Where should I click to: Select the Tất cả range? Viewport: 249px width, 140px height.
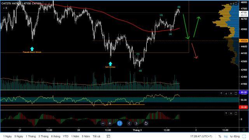96,136
